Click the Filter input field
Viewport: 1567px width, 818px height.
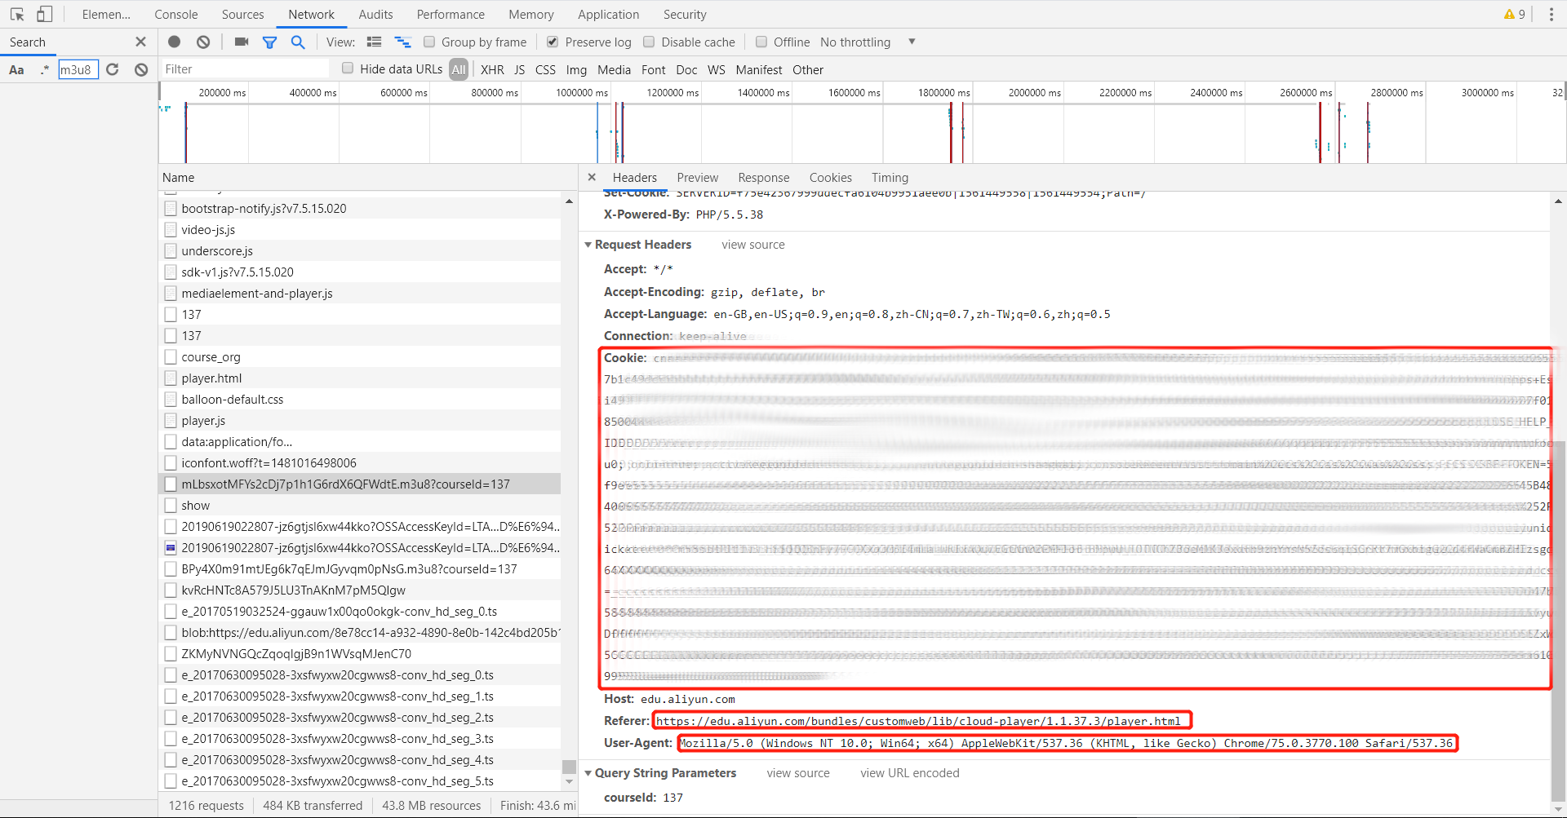point(245,69)
